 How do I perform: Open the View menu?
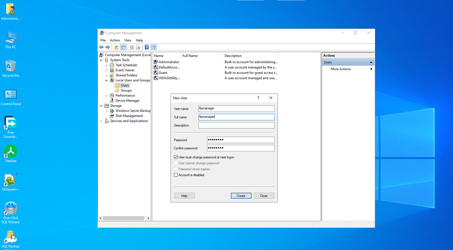coord(128,40)
